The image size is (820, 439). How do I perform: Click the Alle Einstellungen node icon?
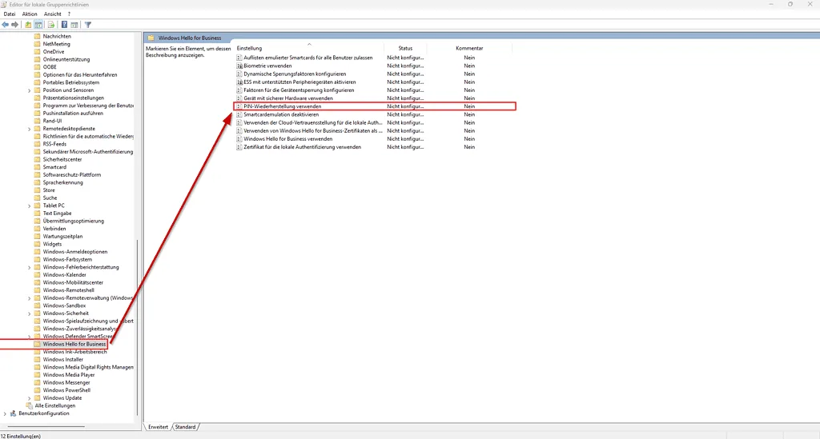[30, 405]
